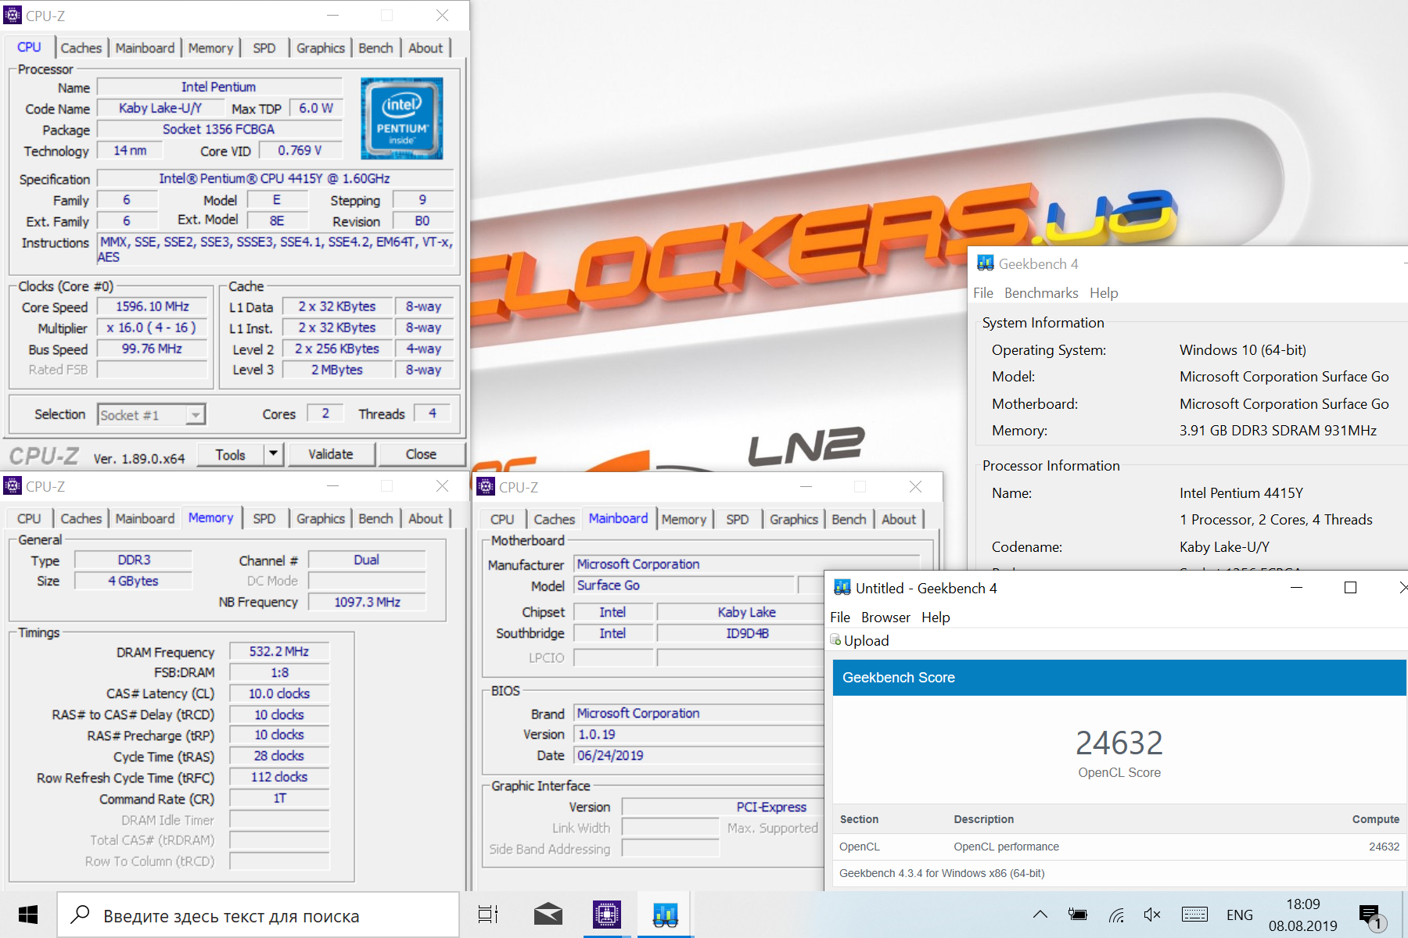Switch to CPU tab in Memory CPU-Z window
This screenshot has height=938, width=1408.
[x=29, y=518]
